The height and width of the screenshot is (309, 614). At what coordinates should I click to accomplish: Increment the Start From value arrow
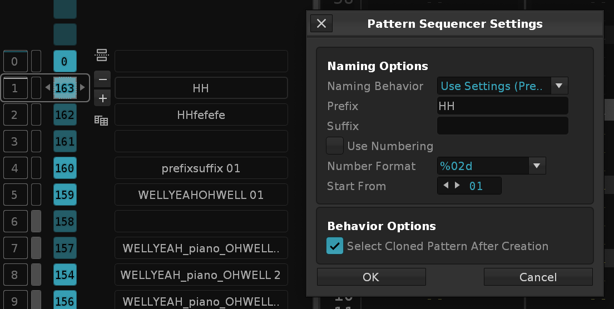457,186
